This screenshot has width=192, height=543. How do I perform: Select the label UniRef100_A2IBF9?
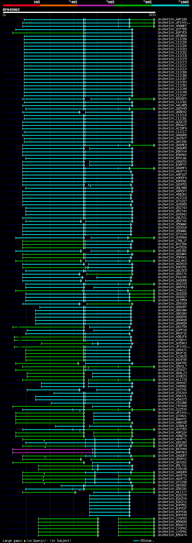tap(172, 129)
